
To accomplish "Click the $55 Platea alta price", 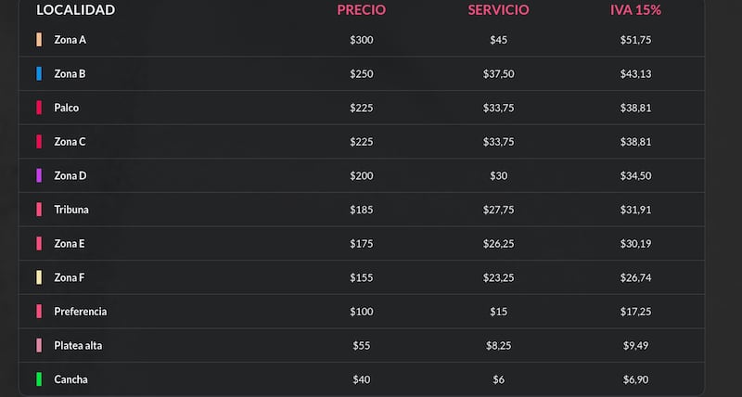I will (x=361, y=345).
